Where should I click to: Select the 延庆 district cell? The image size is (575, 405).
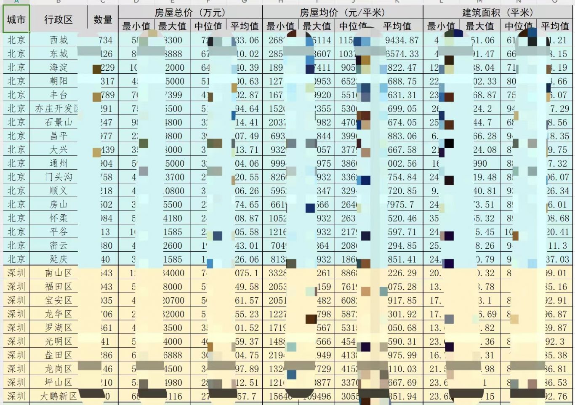59,259
